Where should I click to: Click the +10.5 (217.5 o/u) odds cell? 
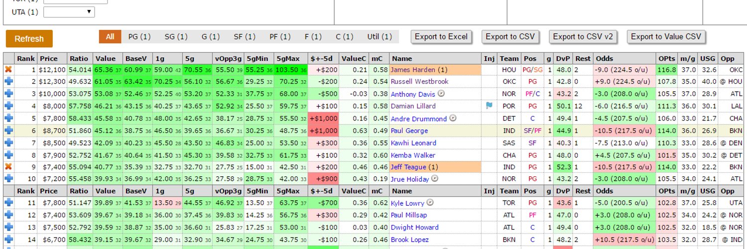point(624,240)
